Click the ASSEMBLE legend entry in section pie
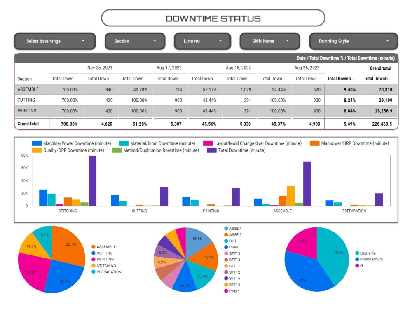Image resolution: width=412 pixels, height=309 pixels. pos(104,247)
